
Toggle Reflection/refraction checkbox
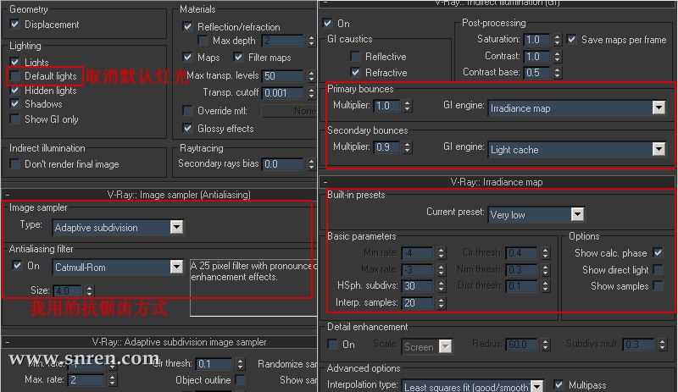[x=187, y=26]
